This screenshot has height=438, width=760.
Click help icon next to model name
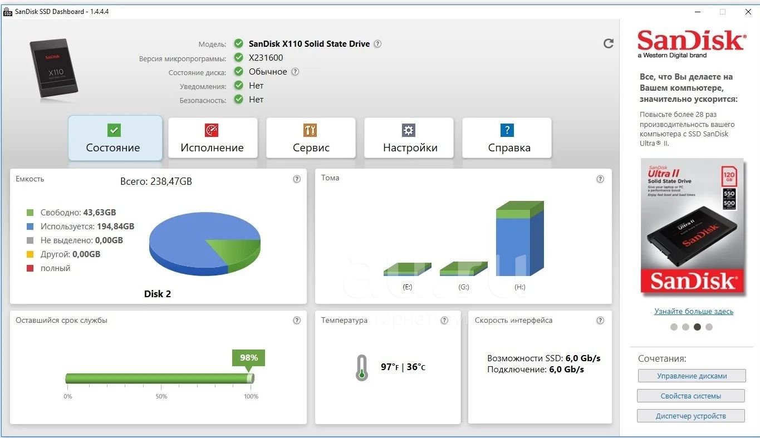(377, 44)
